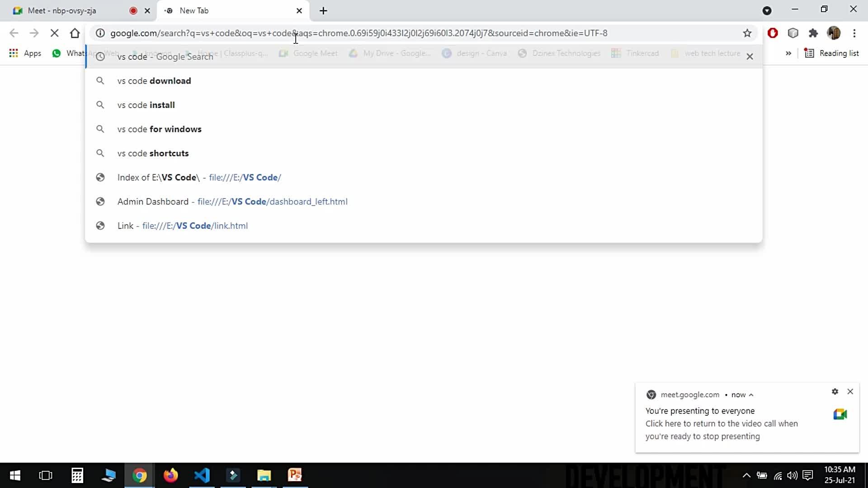The image size is (868, 488).
Task: Choose the 'vs code install' suggestion
Action: (x=423, y=105)
